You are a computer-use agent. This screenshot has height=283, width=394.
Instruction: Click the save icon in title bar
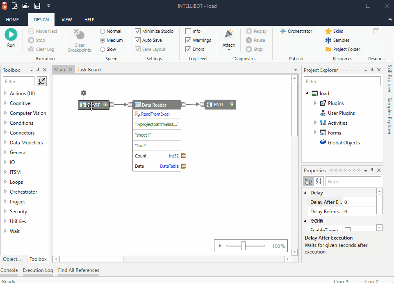[37, 6]
